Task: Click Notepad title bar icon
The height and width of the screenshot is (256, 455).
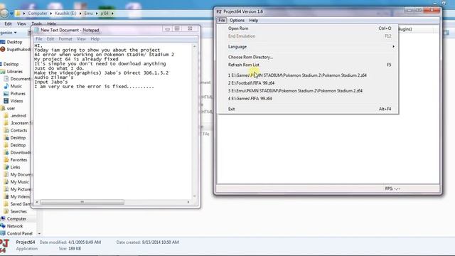Action: 36,30
